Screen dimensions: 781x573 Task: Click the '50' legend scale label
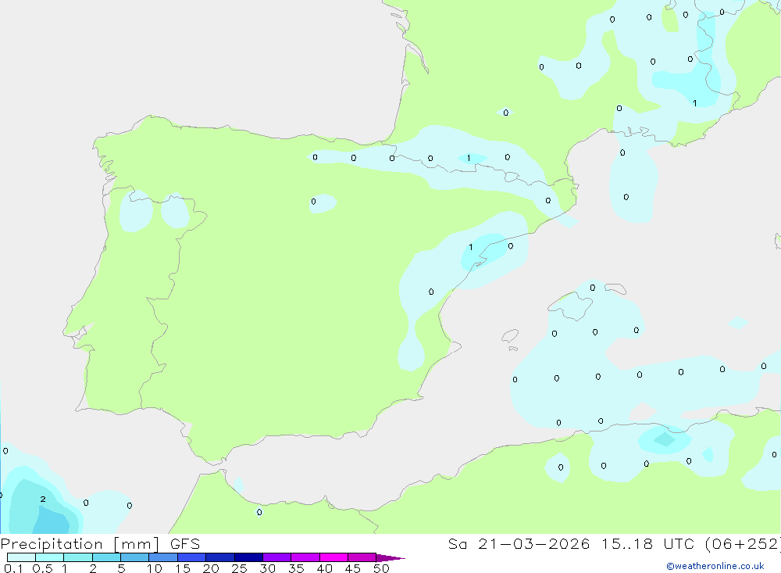click(381, 568)
